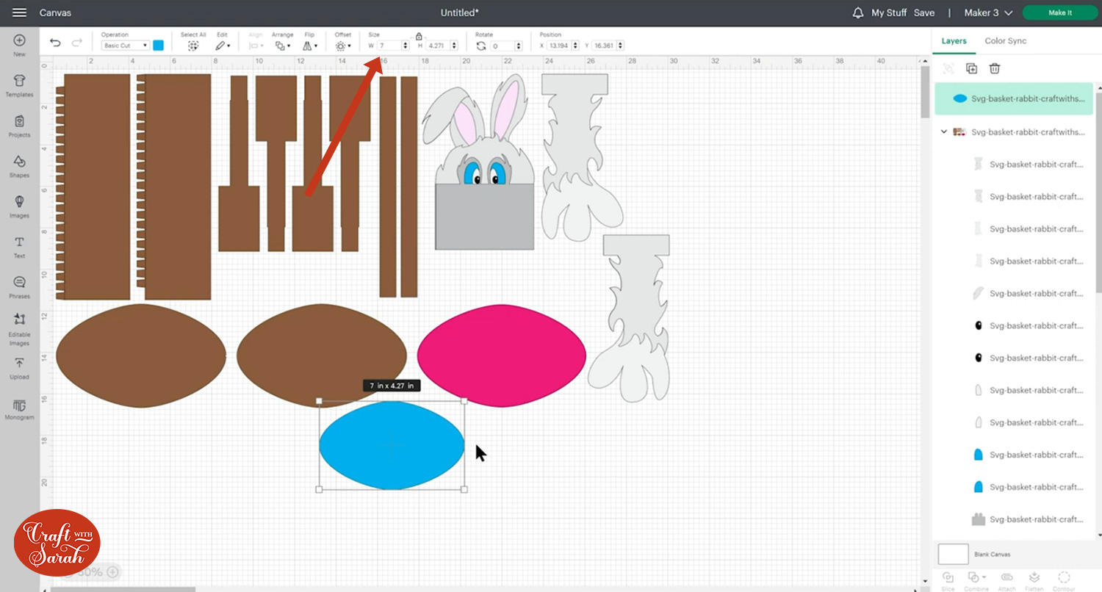
Task: Open the Operation Basic Cut dropdown
Action: [126, 46]
